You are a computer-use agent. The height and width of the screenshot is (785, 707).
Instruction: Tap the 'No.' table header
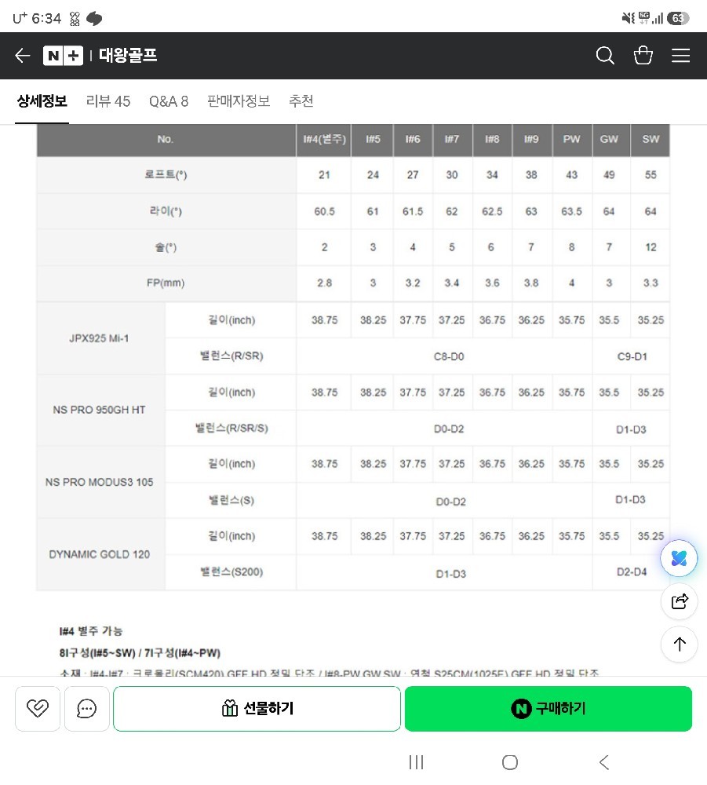click(x=165, y=139)
